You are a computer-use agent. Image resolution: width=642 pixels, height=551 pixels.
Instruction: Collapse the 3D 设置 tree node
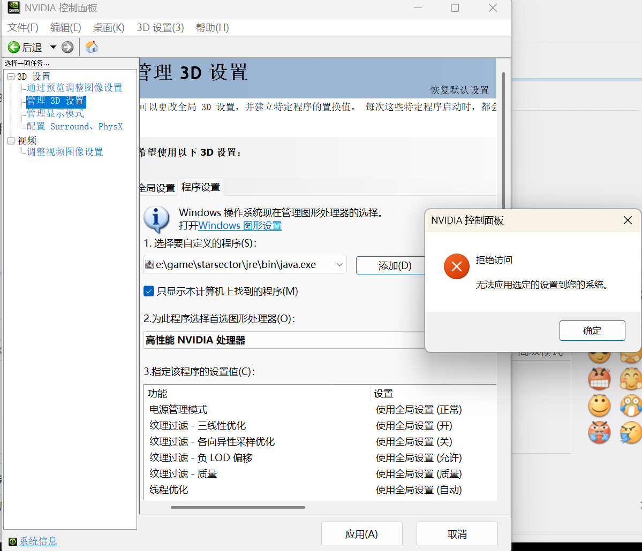pos(11,76)
